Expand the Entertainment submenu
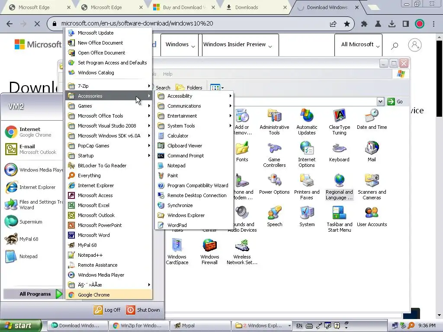The image size is (443, 332). click(x=194, y=116)
